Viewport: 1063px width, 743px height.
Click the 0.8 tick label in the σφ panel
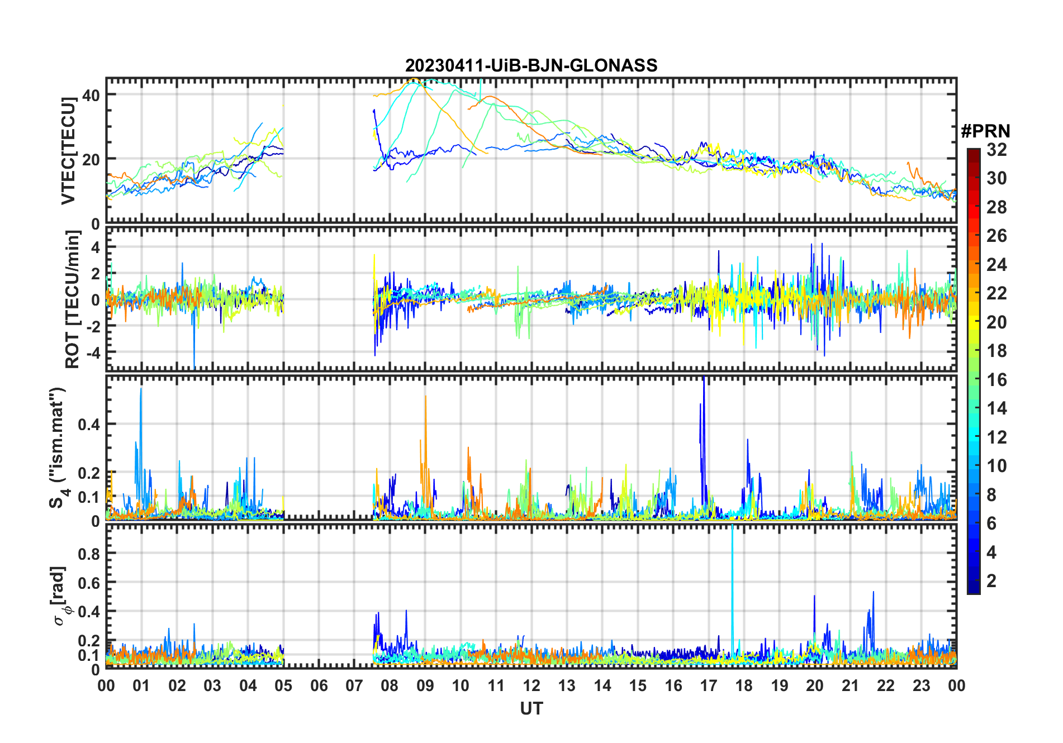click(89, 554)
